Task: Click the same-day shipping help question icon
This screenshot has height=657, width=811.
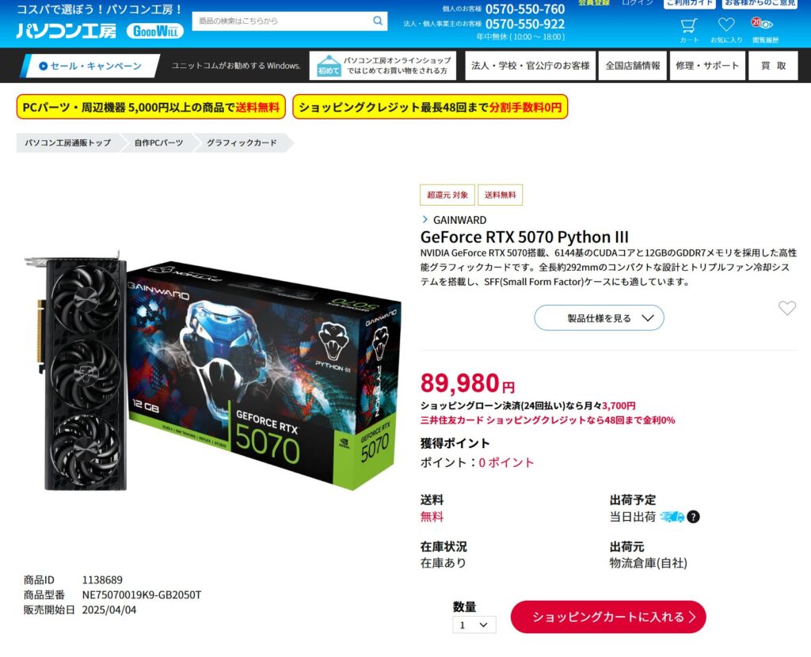Action: [693, 516]
